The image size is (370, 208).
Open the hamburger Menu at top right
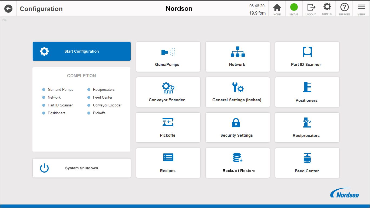click(361, 8)
